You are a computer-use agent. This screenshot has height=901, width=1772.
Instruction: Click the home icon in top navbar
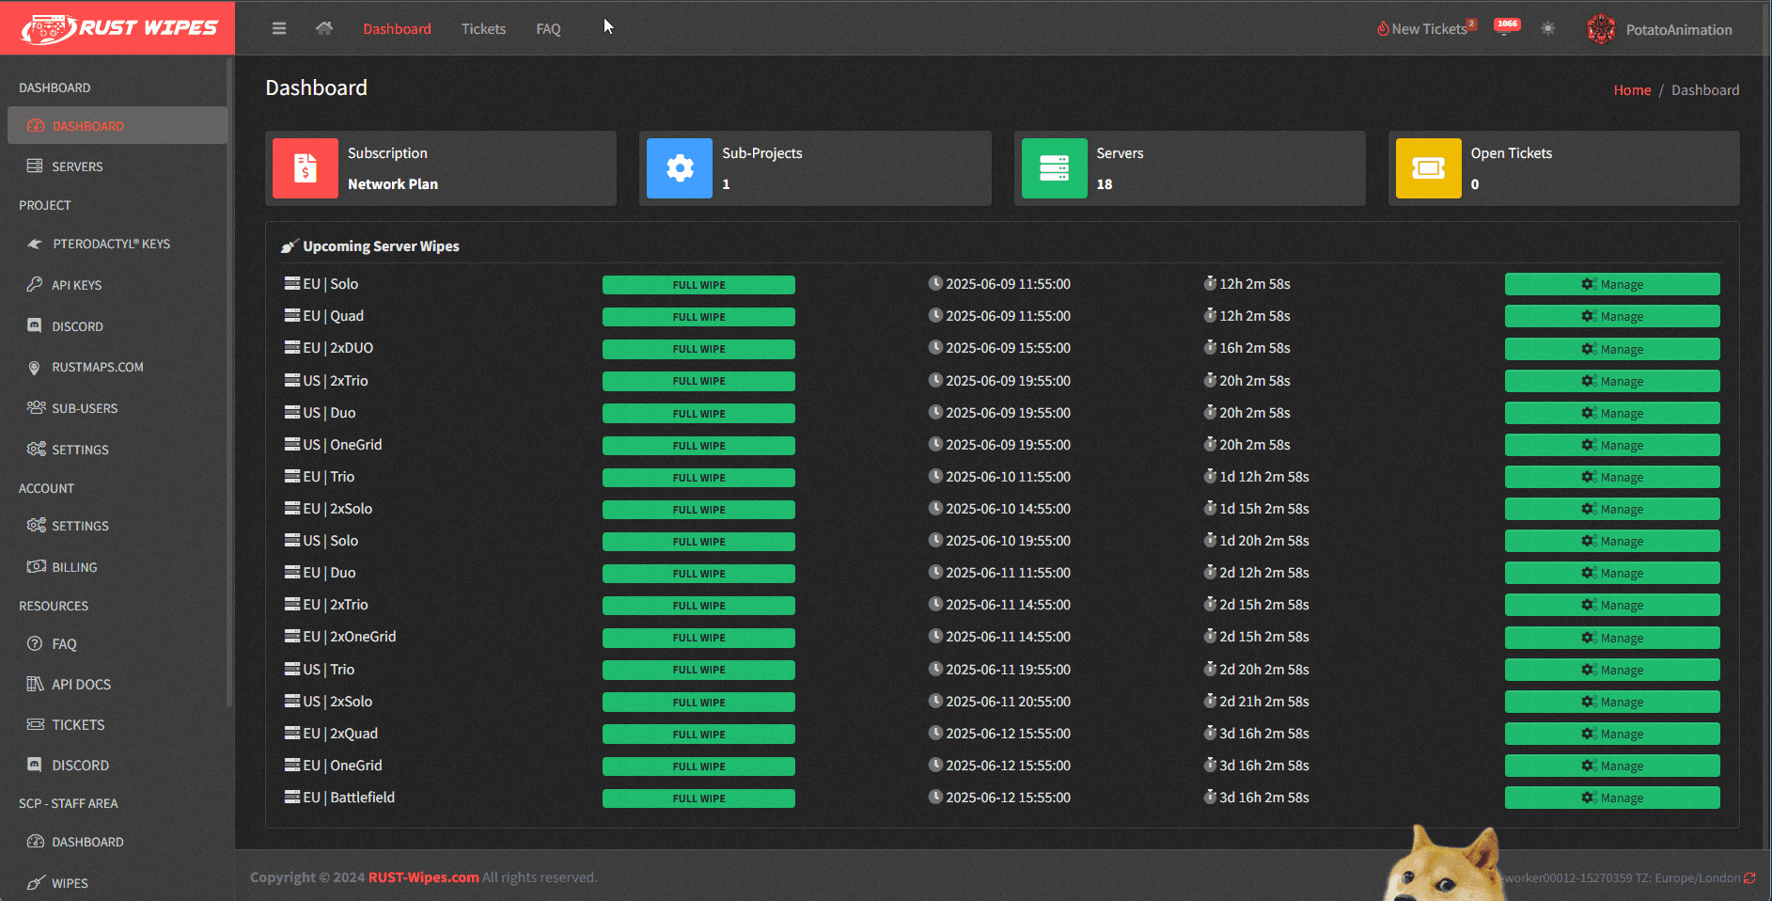click(324, 28)
